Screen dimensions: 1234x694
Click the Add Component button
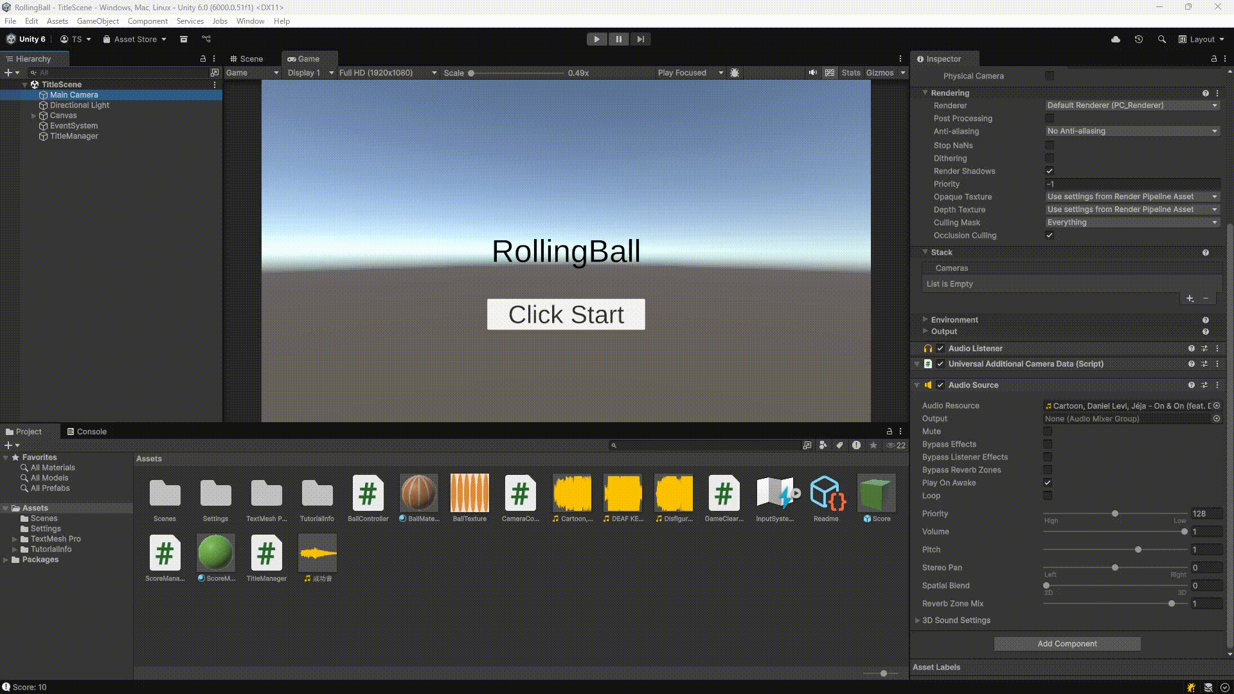[x=1067, y=643]
